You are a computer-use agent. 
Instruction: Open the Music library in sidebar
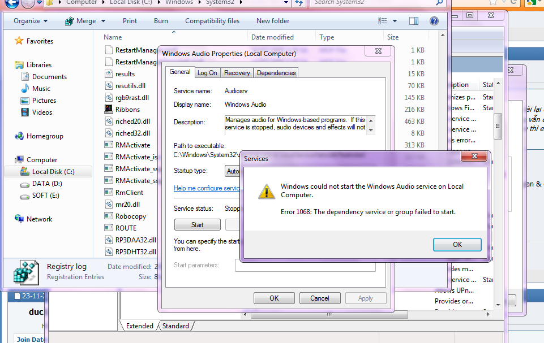pyautogui.click(x=41, y=89)
